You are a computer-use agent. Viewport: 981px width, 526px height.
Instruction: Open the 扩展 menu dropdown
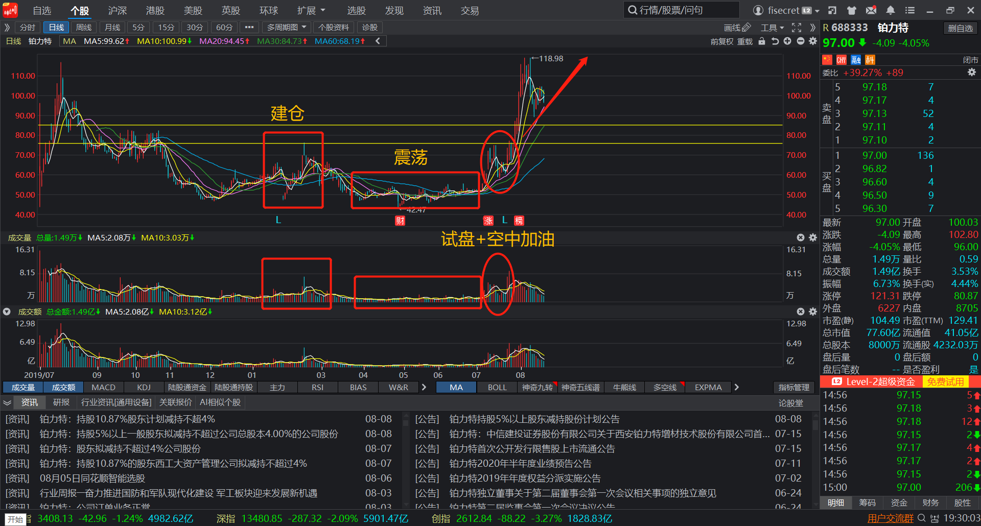pos(311,11)
